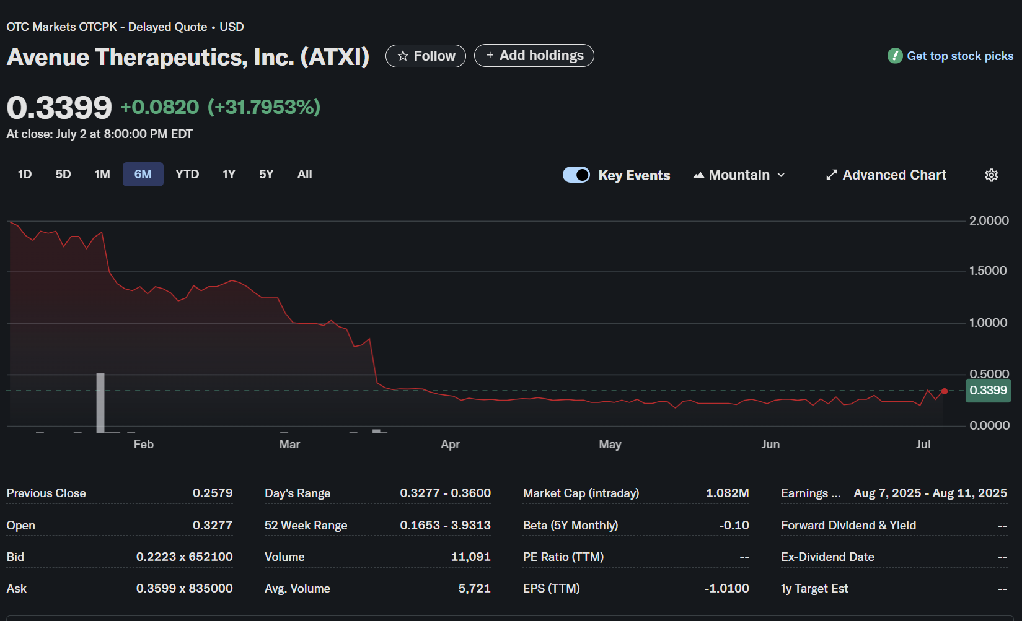
Task: Open Get top stock picks link
Action: click(x=960, y=56)
